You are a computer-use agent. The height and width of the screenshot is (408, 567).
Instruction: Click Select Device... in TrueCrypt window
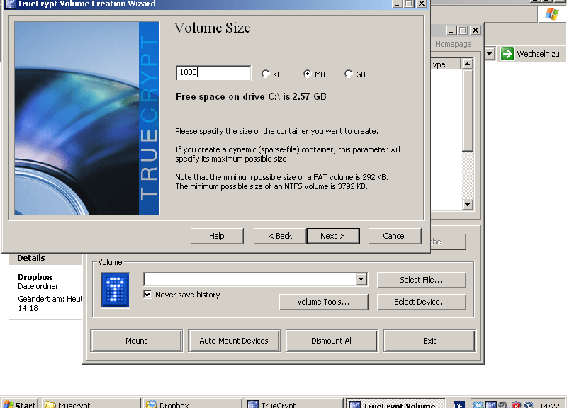(x=421, y=302)
